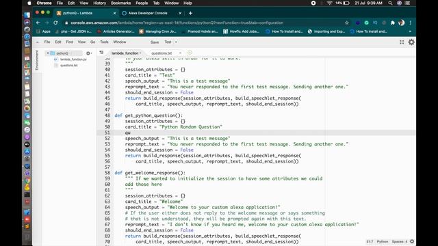This screenshot has height=246, width=438.
Task: Open the editor Edit menu
Action: pyautogui.click(x=57, y=42)
